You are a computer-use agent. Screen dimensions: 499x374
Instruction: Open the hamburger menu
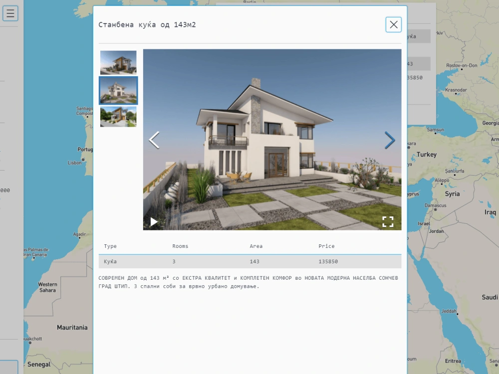(x=10, y=13)
